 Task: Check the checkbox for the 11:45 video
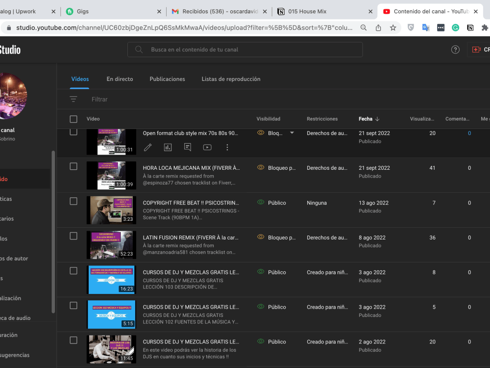[73, 340]
